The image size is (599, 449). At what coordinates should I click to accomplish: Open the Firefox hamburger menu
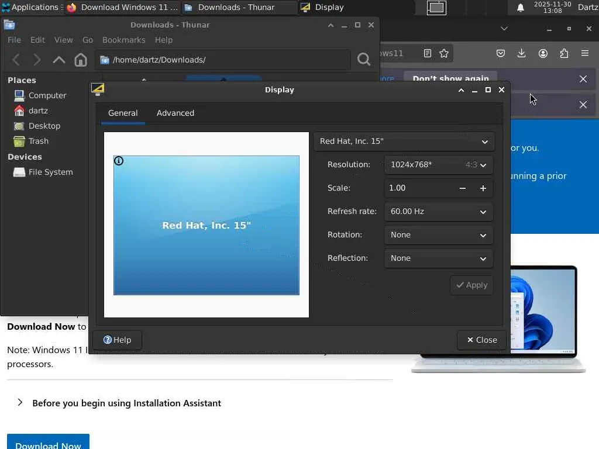(585, 53)
